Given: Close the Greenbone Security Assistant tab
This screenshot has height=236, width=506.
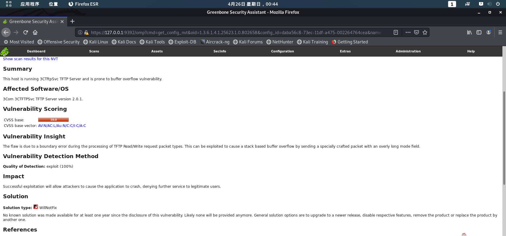Looking at the screenshot, I should pyautogui.click(x=62, y=22).
